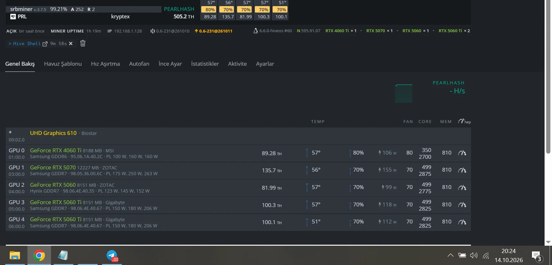Image resolution: width=552 pixels, height=265 pixels.
Task: Switch to Hız Aşırtma tab
Action: (x=105, y=64)
